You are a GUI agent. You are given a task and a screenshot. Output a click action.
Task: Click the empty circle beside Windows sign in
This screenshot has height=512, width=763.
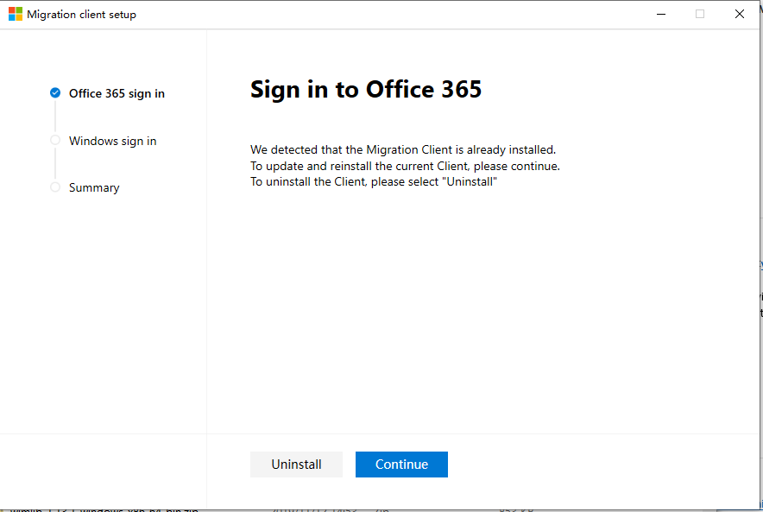click(x=55, y=140)
